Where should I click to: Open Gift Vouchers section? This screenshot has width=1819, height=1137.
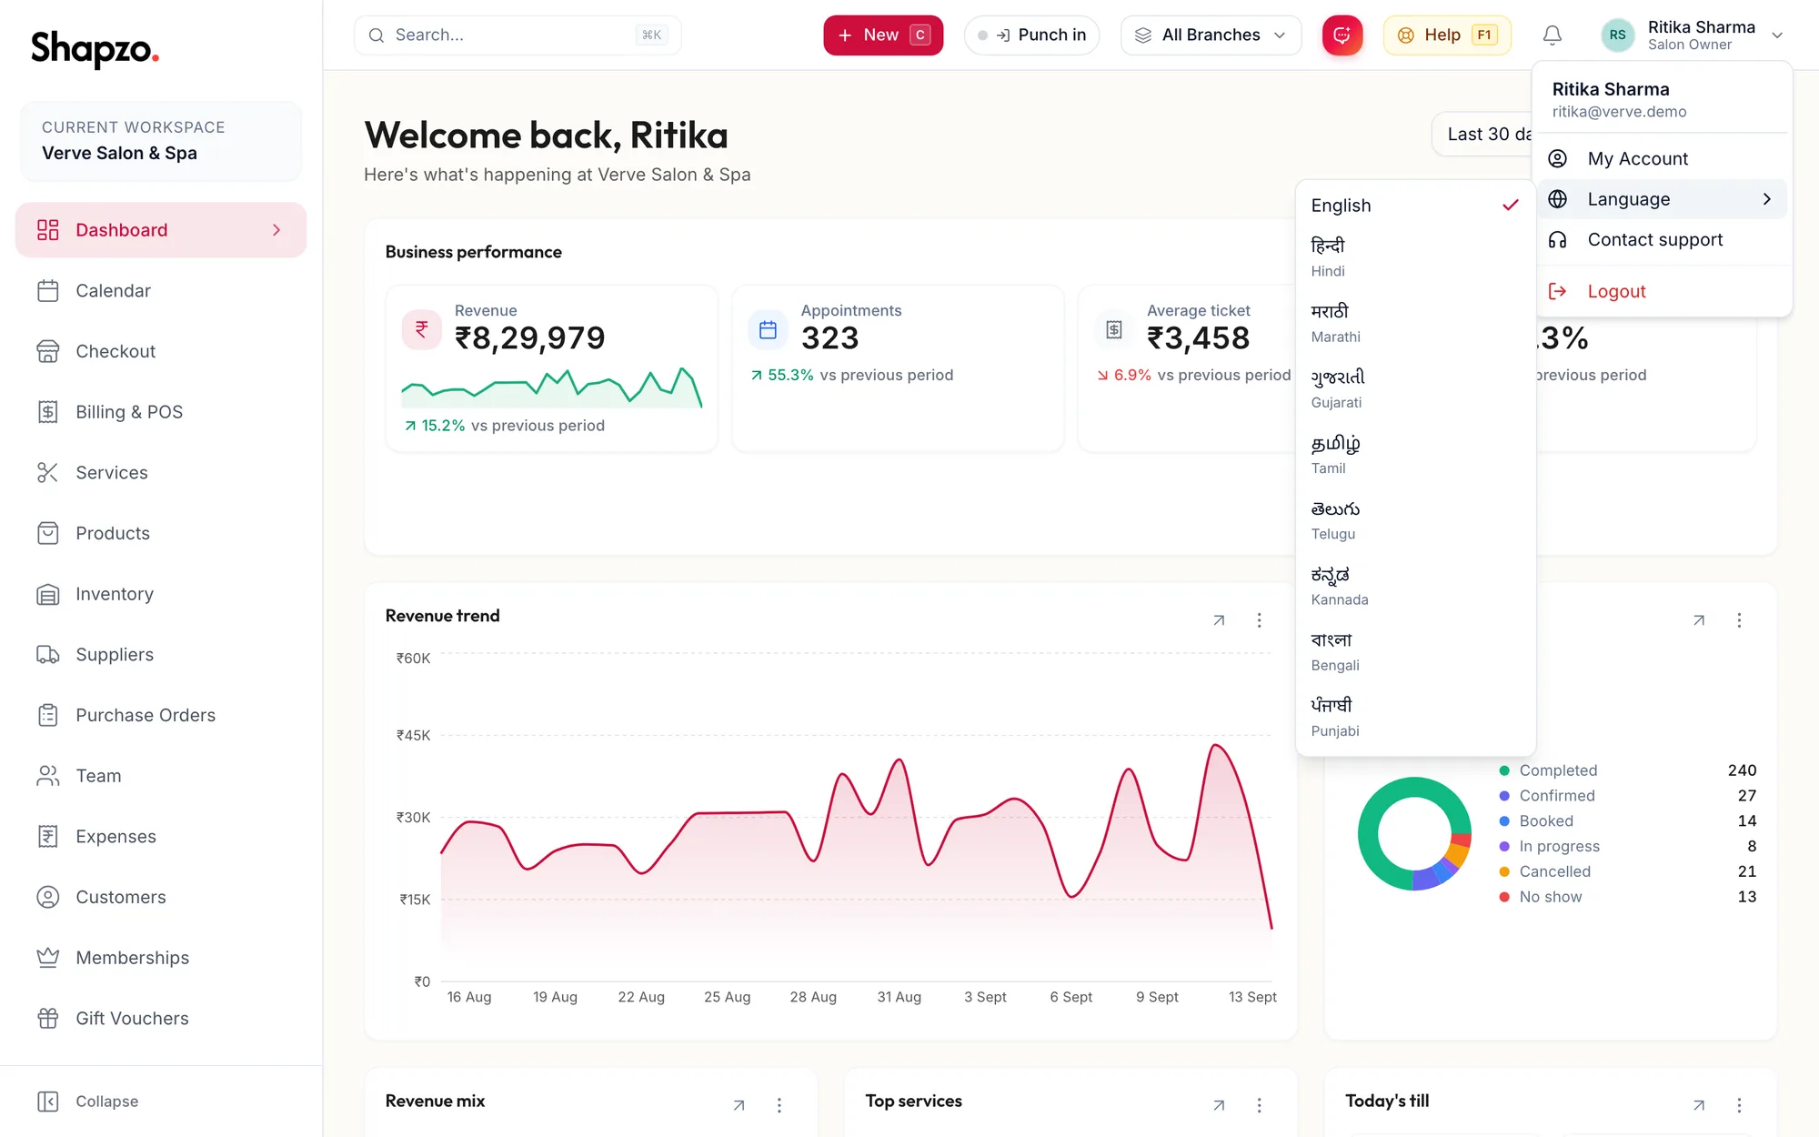(x=161, y=1019)
